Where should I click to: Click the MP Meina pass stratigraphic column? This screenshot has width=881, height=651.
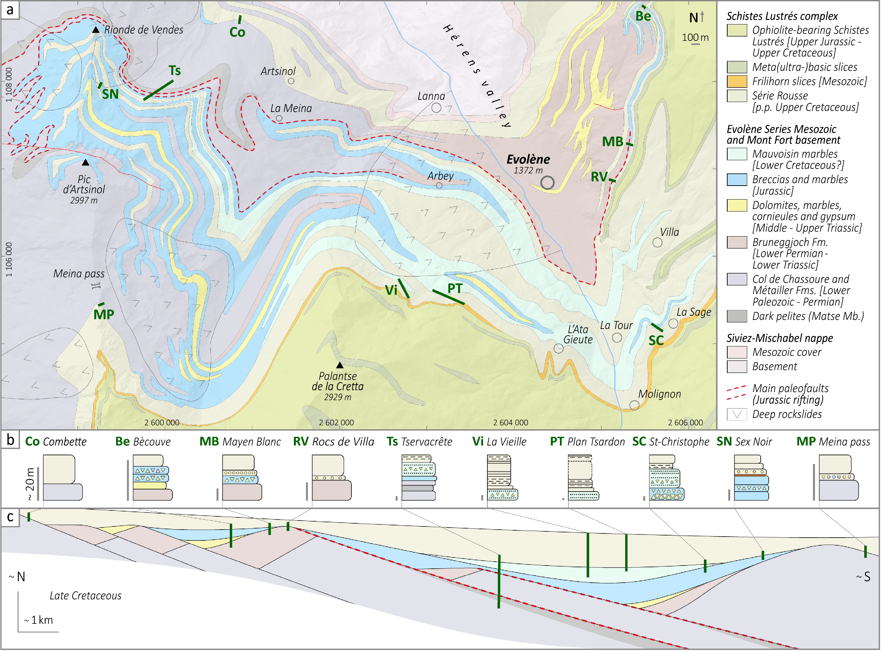(x=839, y=478)
